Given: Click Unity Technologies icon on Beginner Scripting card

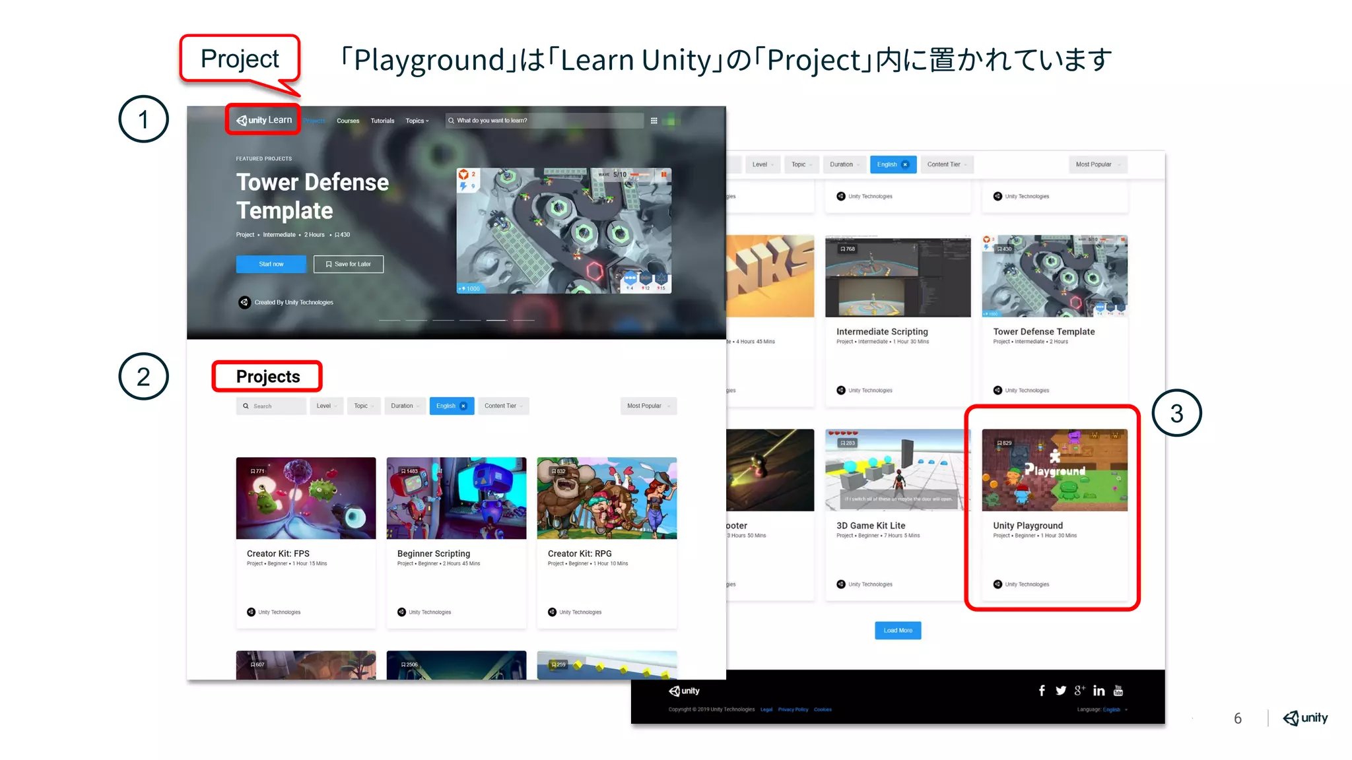Looking at the screenshot, I should [401, 612].
